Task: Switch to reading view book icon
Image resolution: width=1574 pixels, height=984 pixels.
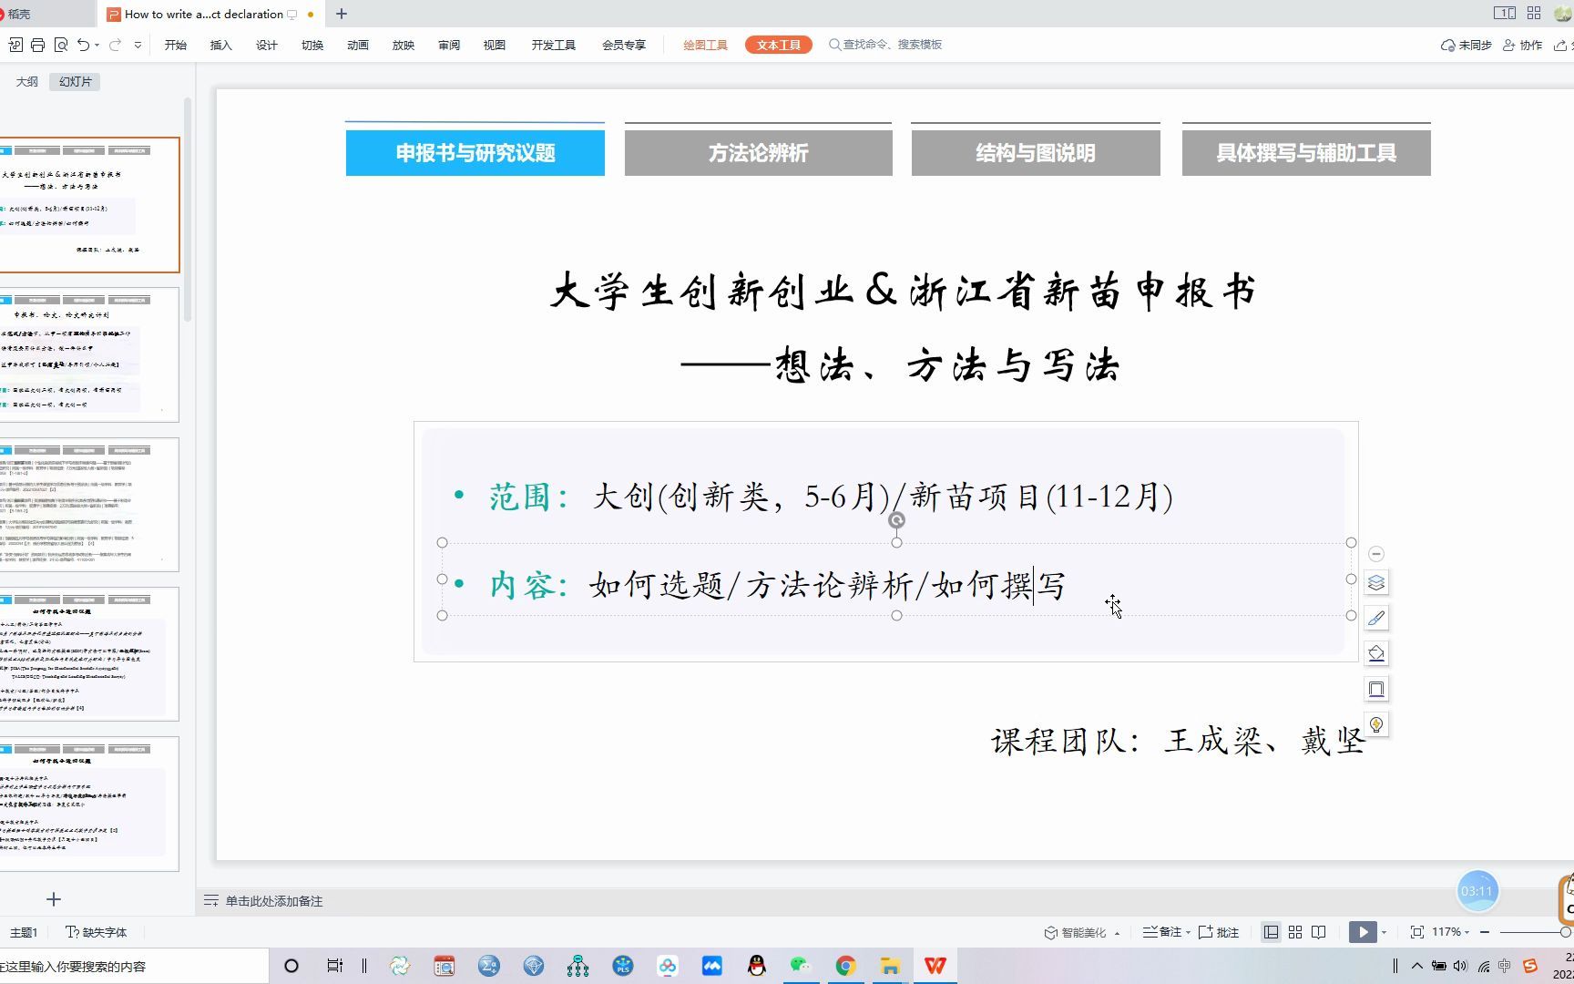Action: point(1319,932)
